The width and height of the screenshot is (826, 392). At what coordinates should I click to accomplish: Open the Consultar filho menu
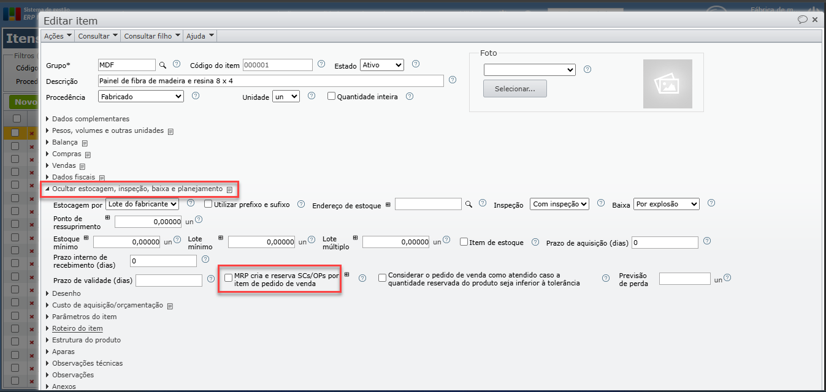click(x=151, y=36)
